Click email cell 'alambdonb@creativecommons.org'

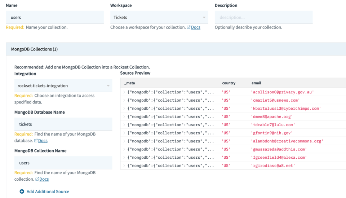click(287, 141)
